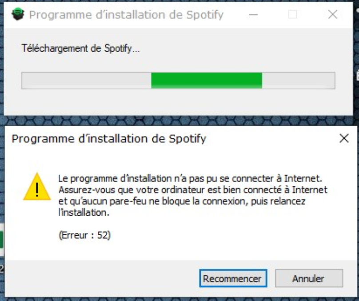
Task: Click the yellow warning triangle icon
Action: coord(37,187)
